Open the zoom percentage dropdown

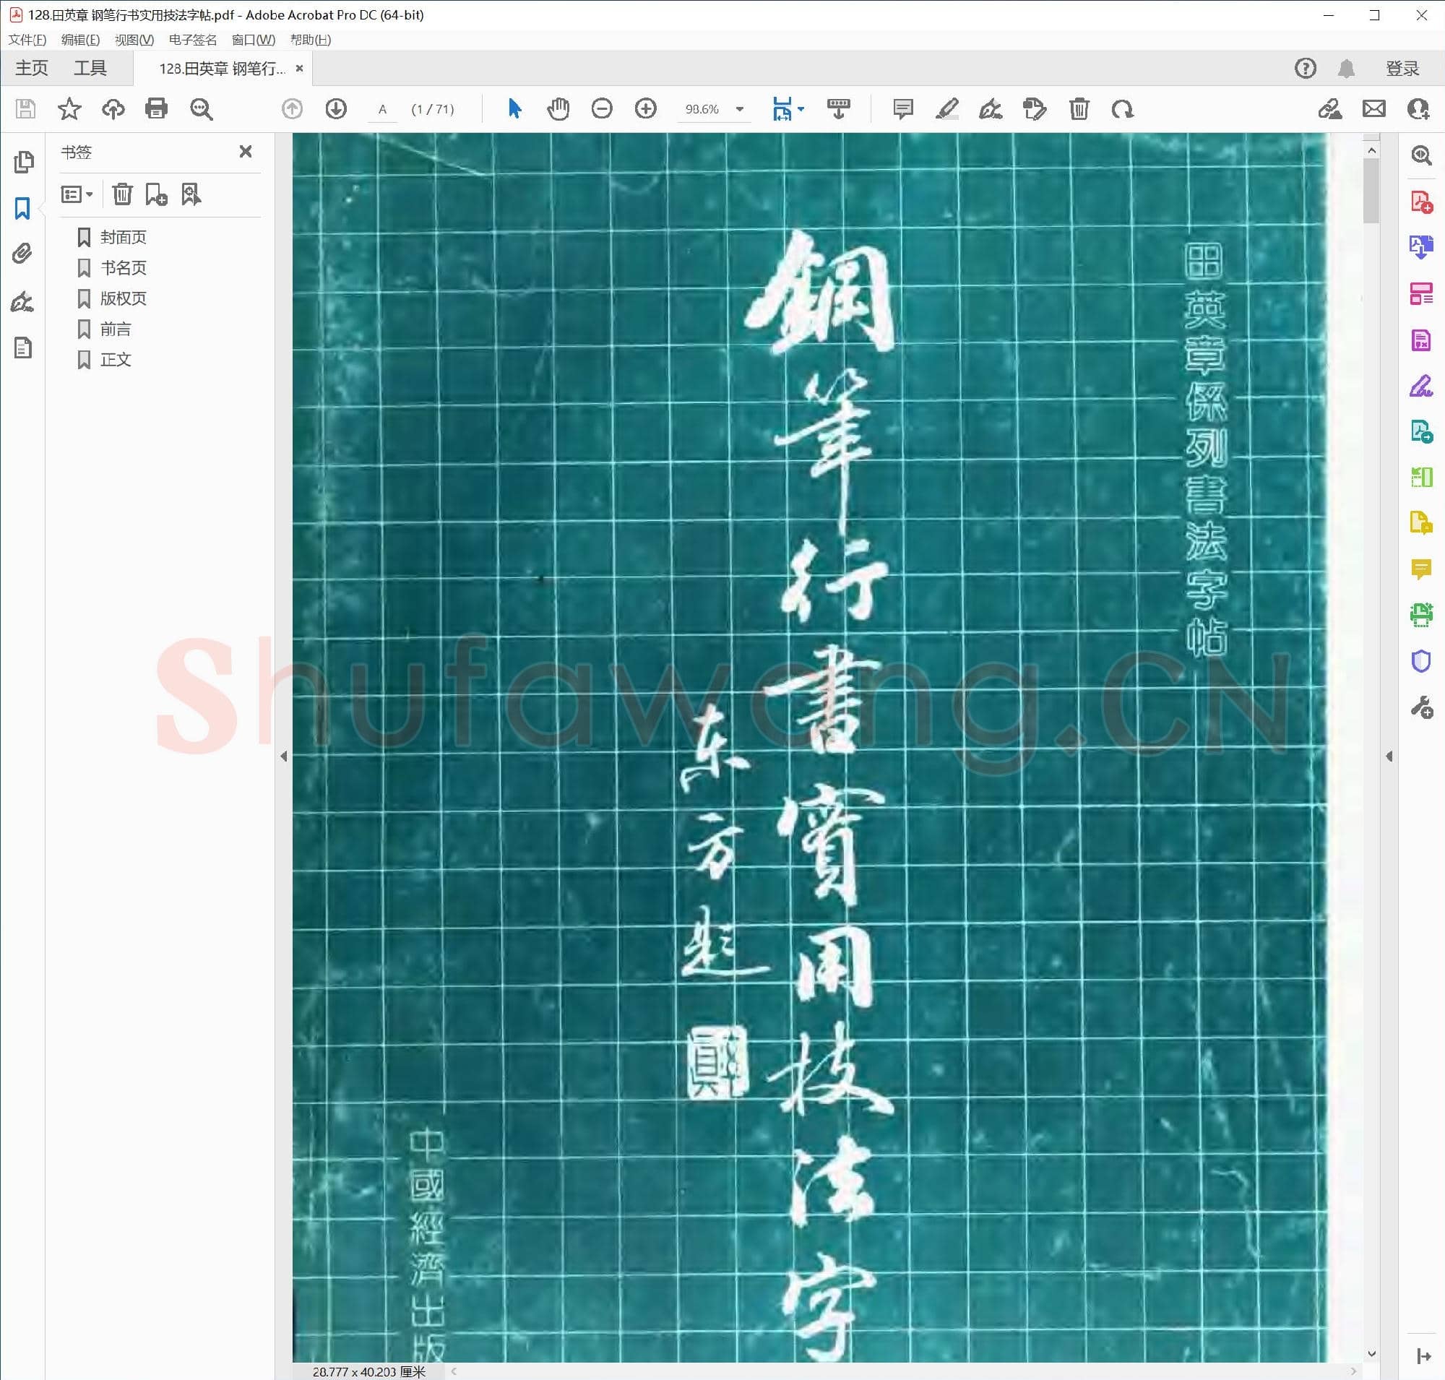740,109
